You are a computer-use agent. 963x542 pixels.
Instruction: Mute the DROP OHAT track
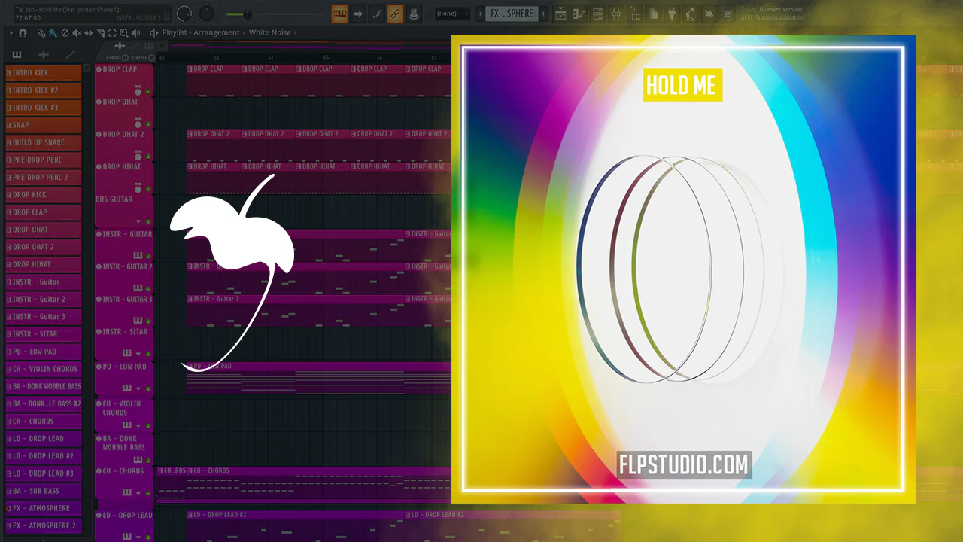coord(148,124)
